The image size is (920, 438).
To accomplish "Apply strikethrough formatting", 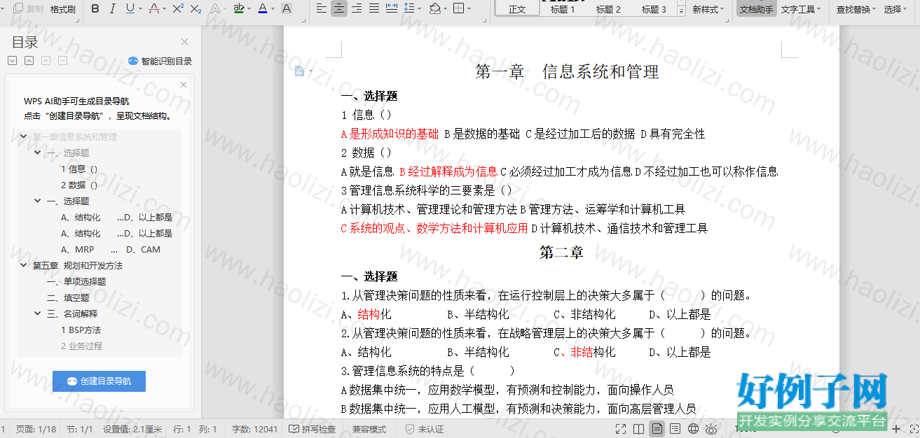I will 154,9.
